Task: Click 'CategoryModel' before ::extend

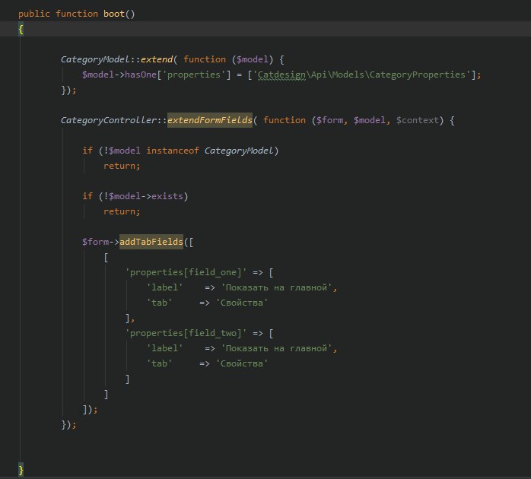Action: point(96,59)
